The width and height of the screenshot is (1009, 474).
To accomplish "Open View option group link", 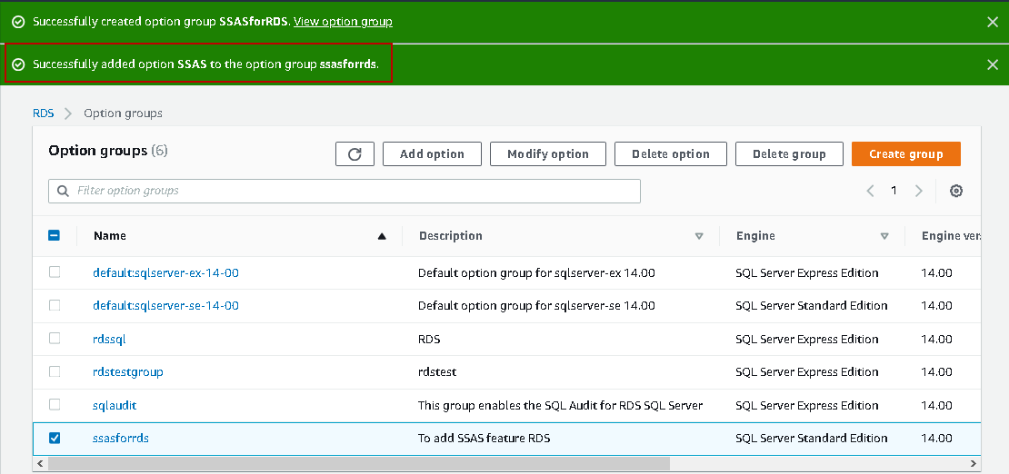I will coord(343,21).
